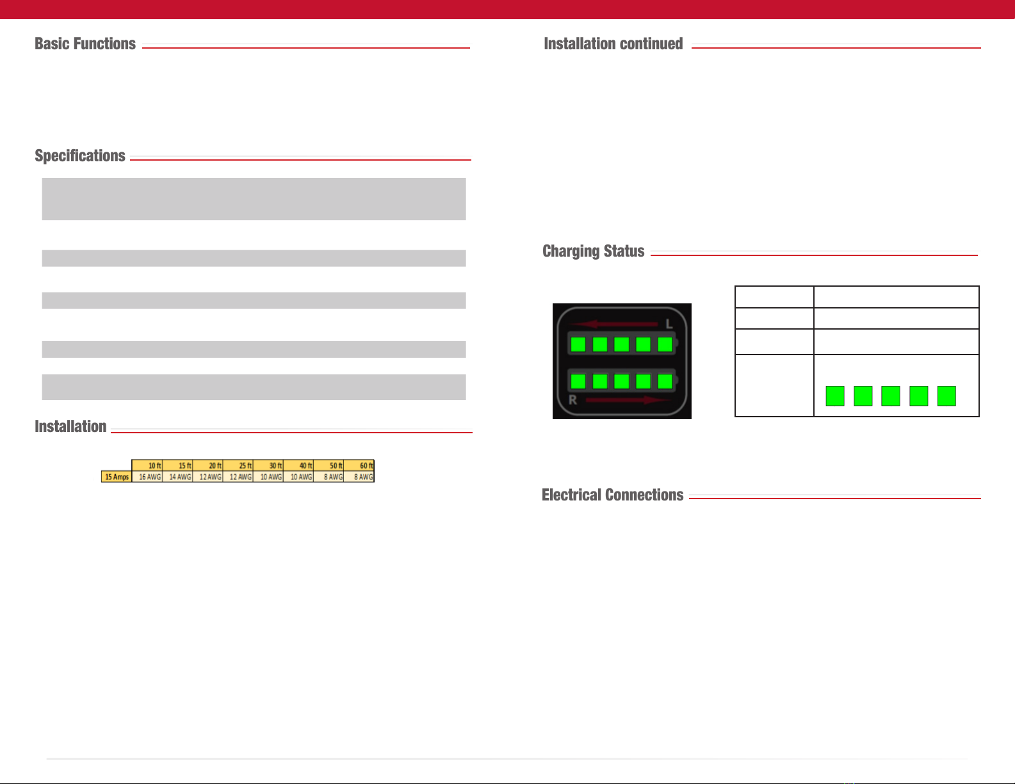1015x784 pixels.
Task: Click the red right-pointing arrow beside R
Action: click(x=628, y=400)
